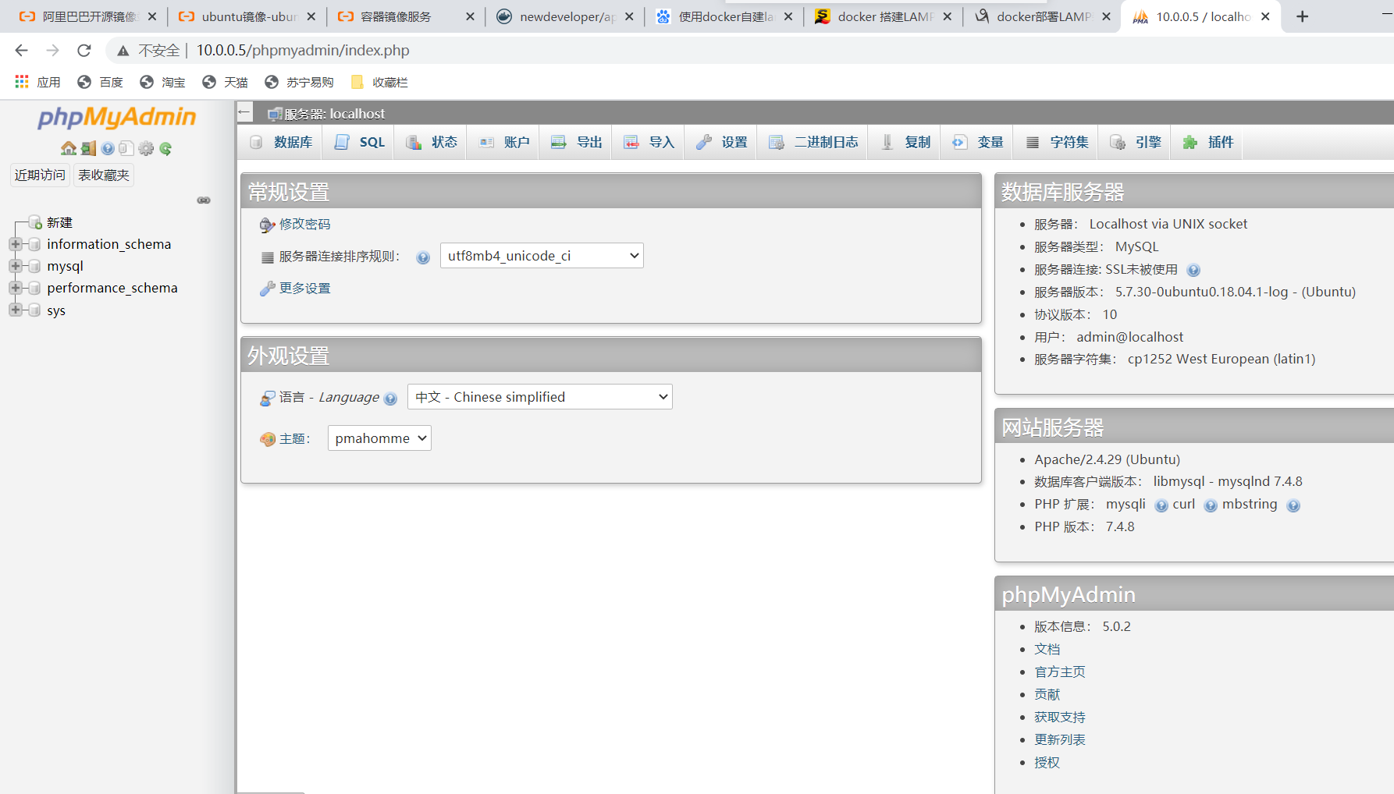Open the 设置 tab
The image size is (1394, 794).
coord(721,142)
